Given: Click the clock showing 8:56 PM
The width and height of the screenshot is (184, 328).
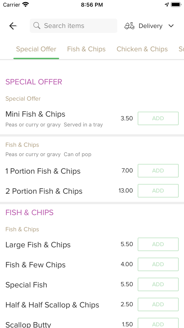Looking at the screenshot, I should tap(92, 4).
